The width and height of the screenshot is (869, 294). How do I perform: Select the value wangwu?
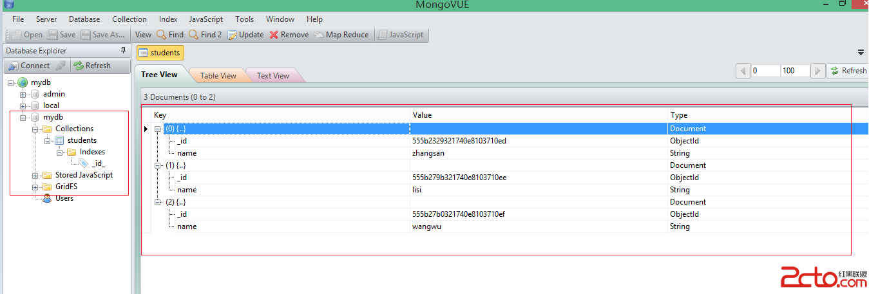pos(426,226)
